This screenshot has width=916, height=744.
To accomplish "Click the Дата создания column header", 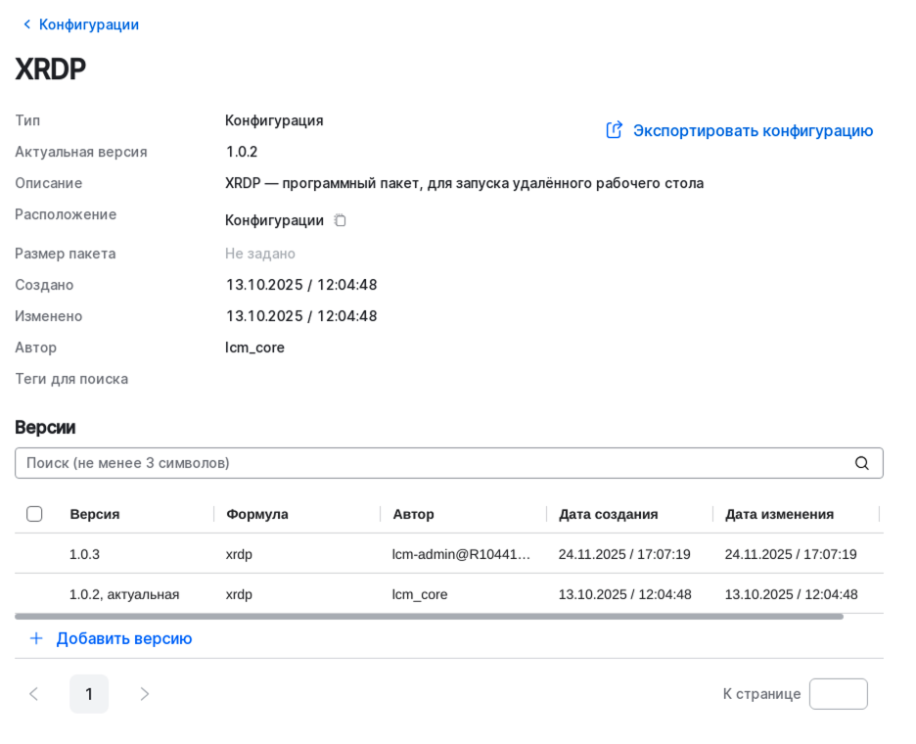I will pos(608,513).
